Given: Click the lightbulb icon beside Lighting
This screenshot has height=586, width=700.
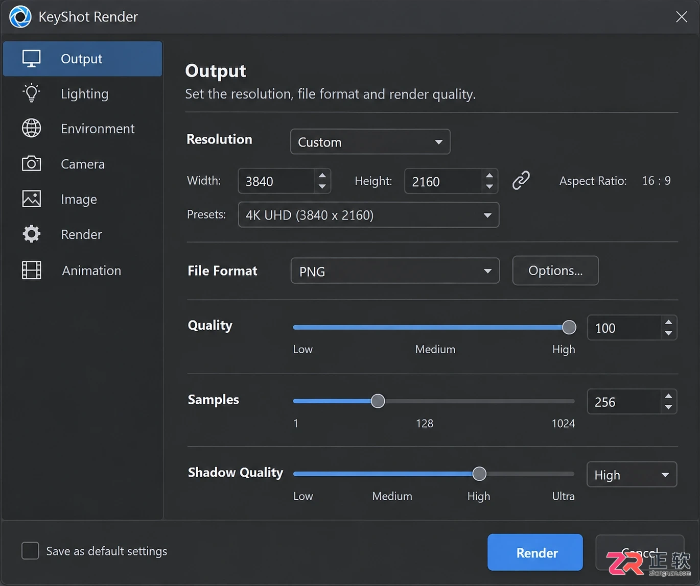Looking at the screenshot, I should tap(31, 93).
